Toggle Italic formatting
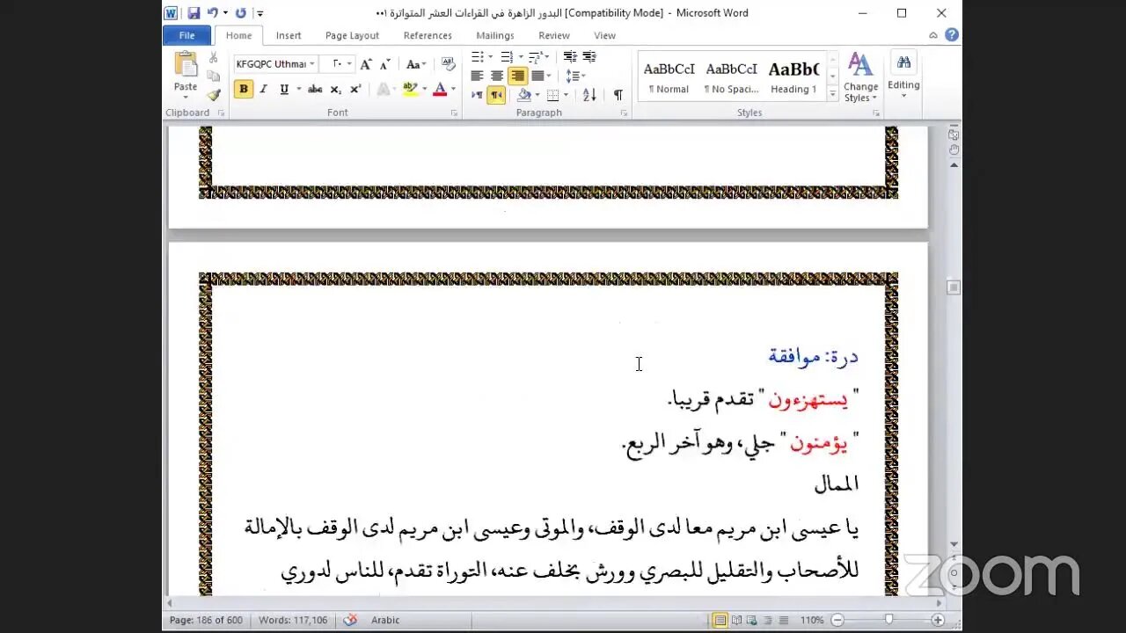This screenshot has width=1126, height=633. [263, 89]
